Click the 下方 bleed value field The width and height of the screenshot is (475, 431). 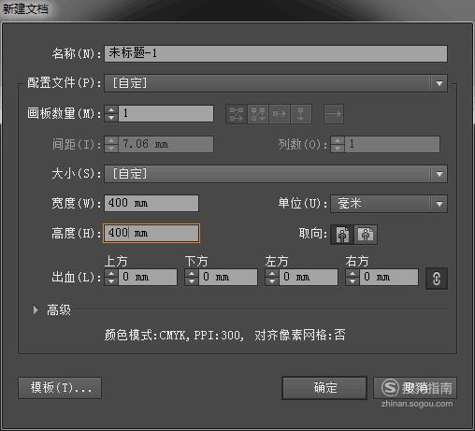coord(228,278)
